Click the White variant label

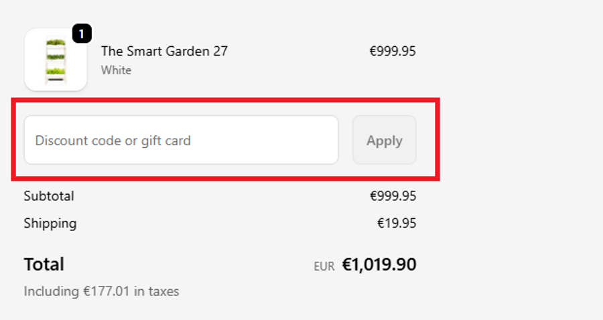coord(116,70)
